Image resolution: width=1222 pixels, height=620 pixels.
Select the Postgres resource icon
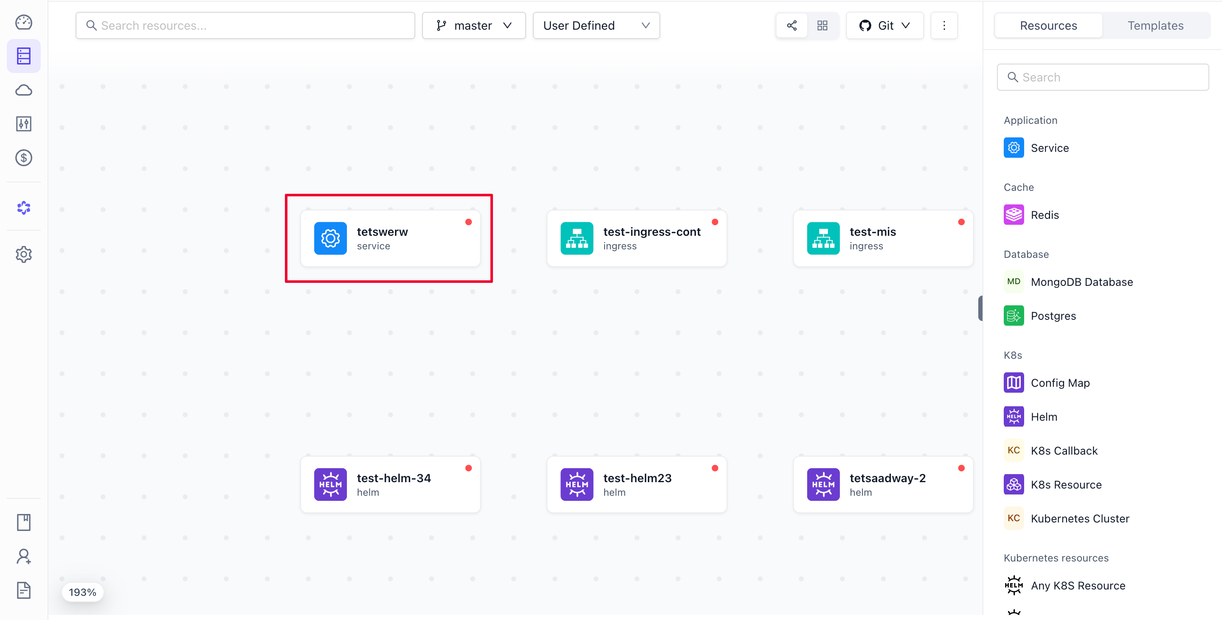[x=1014, y=316]
